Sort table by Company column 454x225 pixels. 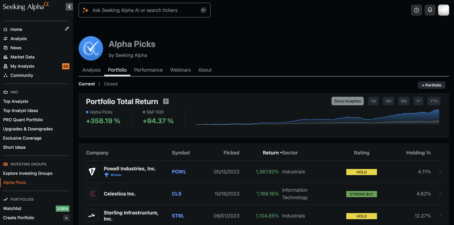[97, 153]
